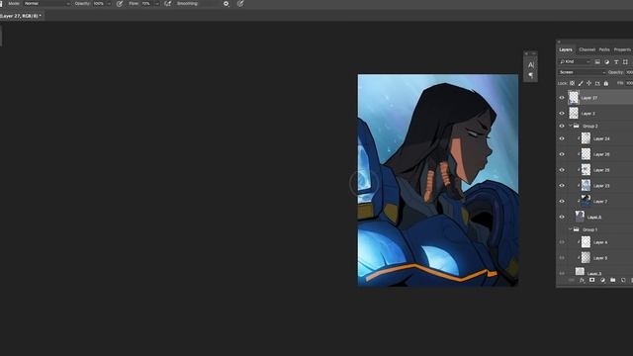Enable airbrush-style build-up icon
Image resolution: width=633 pixels, height=356 pixels.
167,4
